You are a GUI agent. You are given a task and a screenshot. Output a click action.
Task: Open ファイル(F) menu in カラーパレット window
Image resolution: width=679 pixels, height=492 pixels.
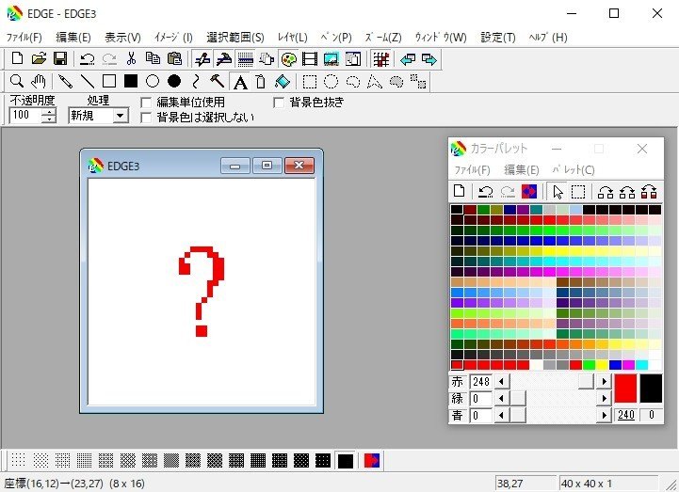[x=472, y=170]
